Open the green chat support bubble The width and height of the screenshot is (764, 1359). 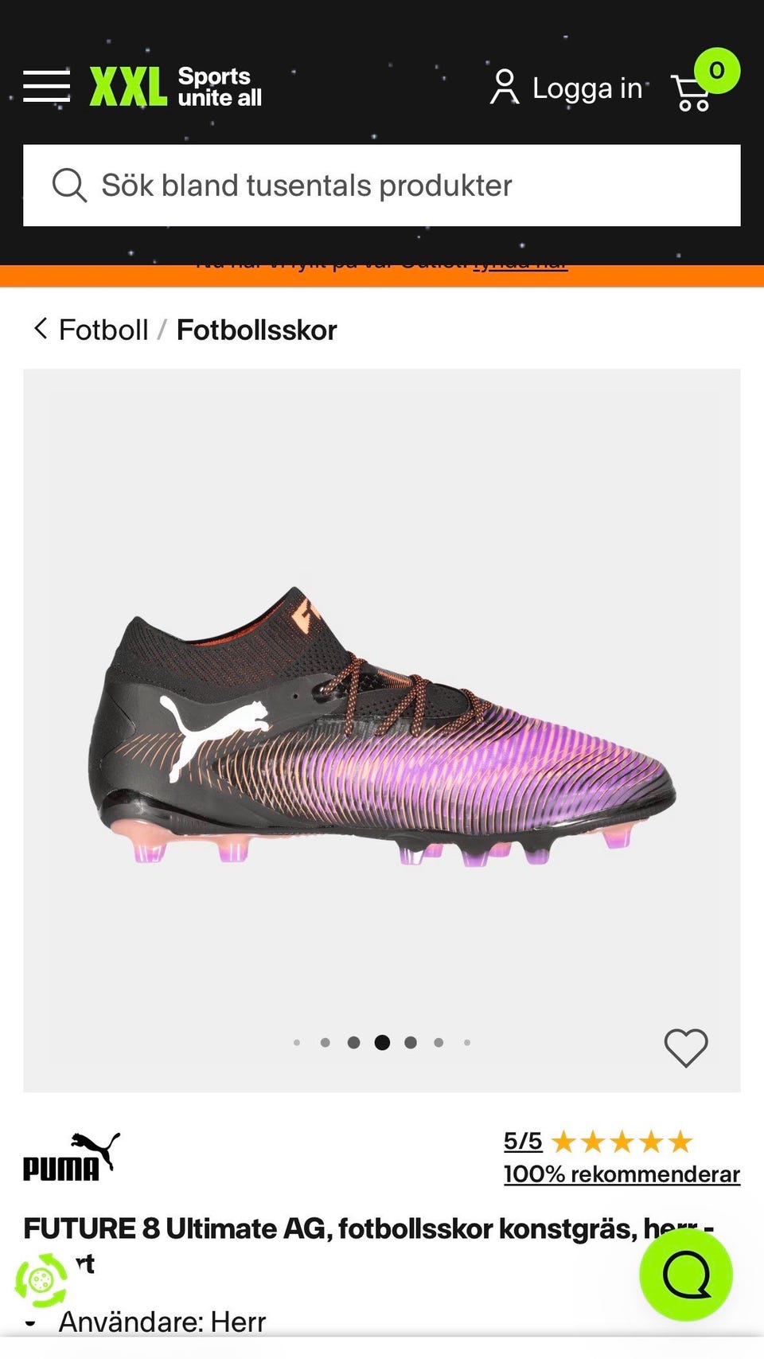[x=685, y=1275]
